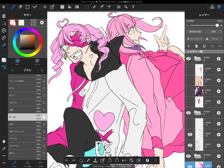Viewport: 224px width, 168px height.
Task: Select the ぼかし blur brush
Action: (27, 153)
